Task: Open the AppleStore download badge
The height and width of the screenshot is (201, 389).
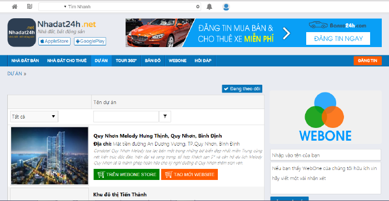Action: click(x=54, y=42)
